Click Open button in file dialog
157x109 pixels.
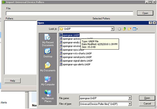coord(147,98)
